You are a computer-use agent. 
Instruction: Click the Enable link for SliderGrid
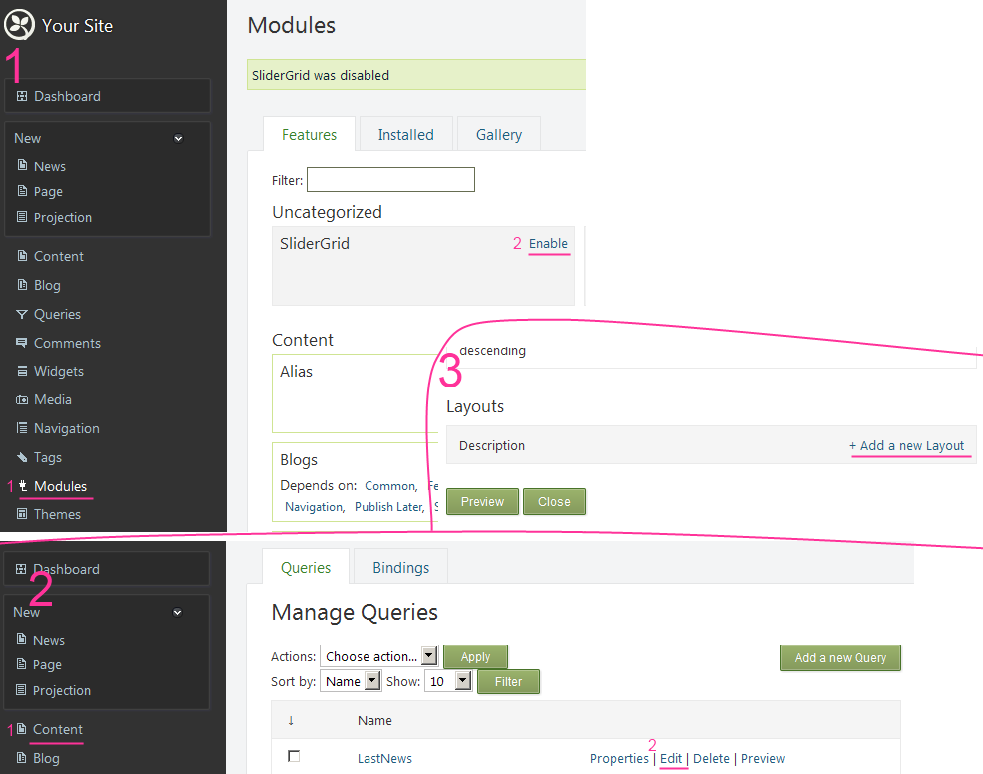(x=548, y=243)
